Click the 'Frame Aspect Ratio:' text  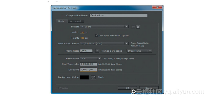pos(140,43)
